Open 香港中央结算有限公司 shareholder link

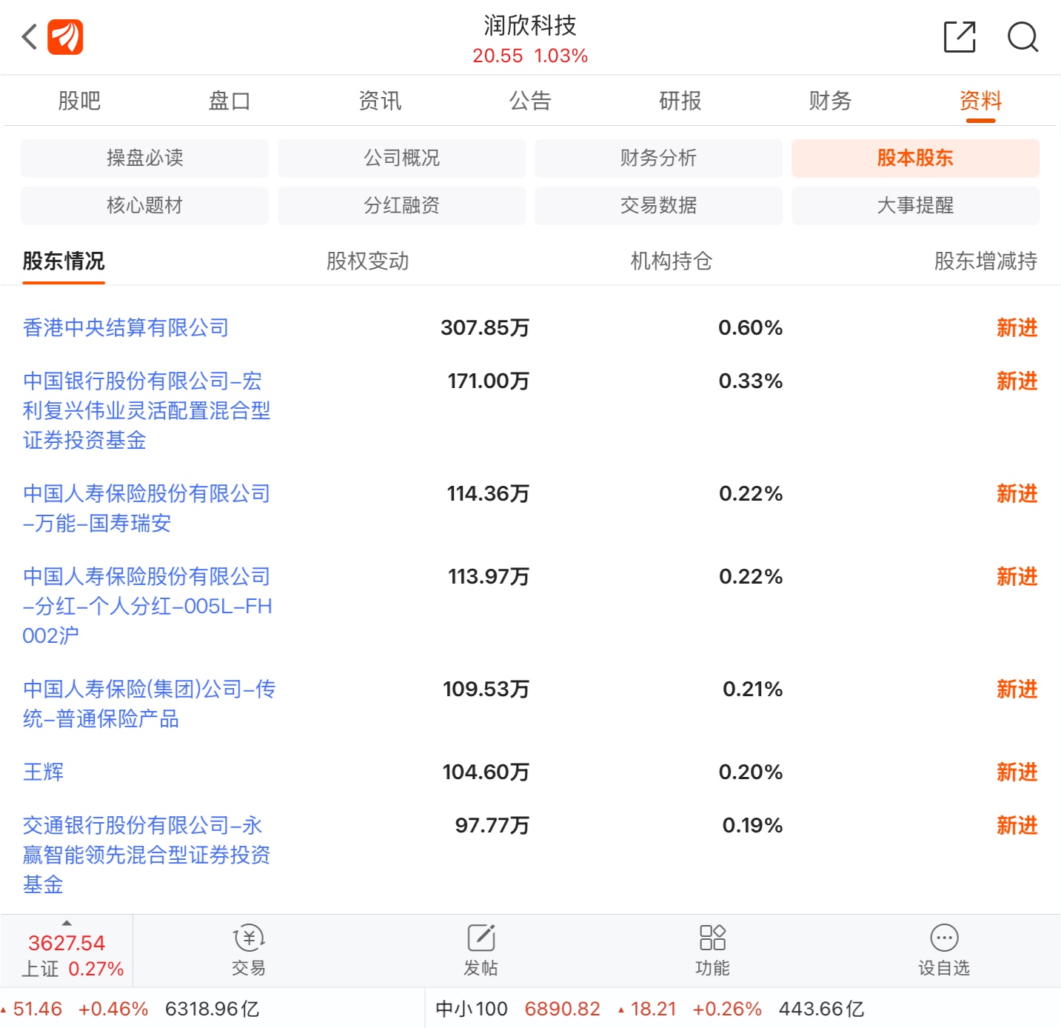[126, 327]
